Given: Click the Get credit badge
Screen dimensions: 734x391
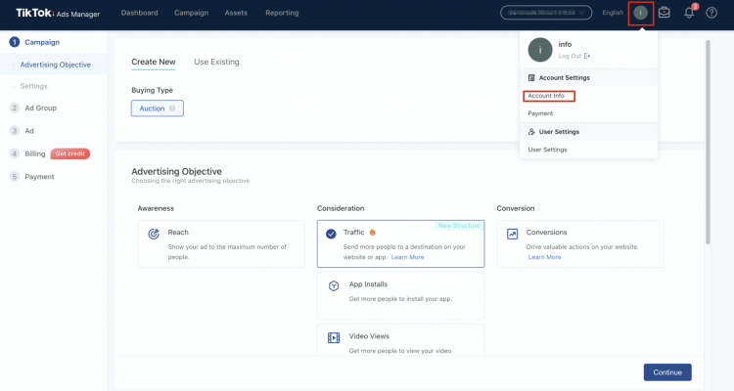Looking at the screenshot, I should point(70,153).
